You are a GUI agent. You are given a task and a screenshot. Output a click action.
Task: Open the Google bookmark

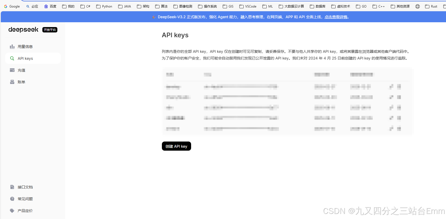coord(12,6)
